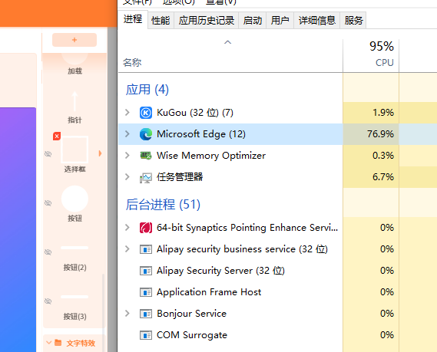Click the 指针 arrow icon in sidebar
Screen dimensions: 437x352
click(x=74, y=101)
